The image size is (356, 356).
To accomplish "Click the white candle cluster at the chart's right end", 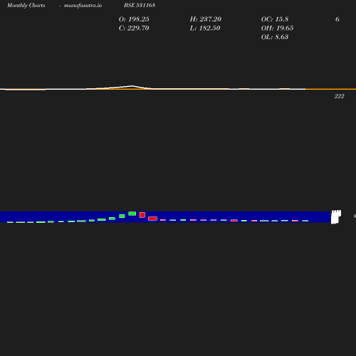I will tap(336, 216).
